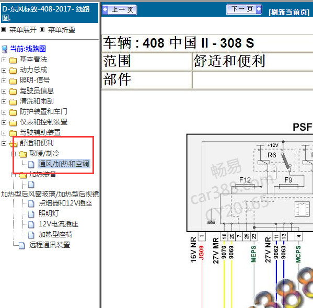Image resolution: width=313 pixels, height=308 pixels.
Task: Expand the 驾驶辅助装置 folder node
Action: point(4,133)
